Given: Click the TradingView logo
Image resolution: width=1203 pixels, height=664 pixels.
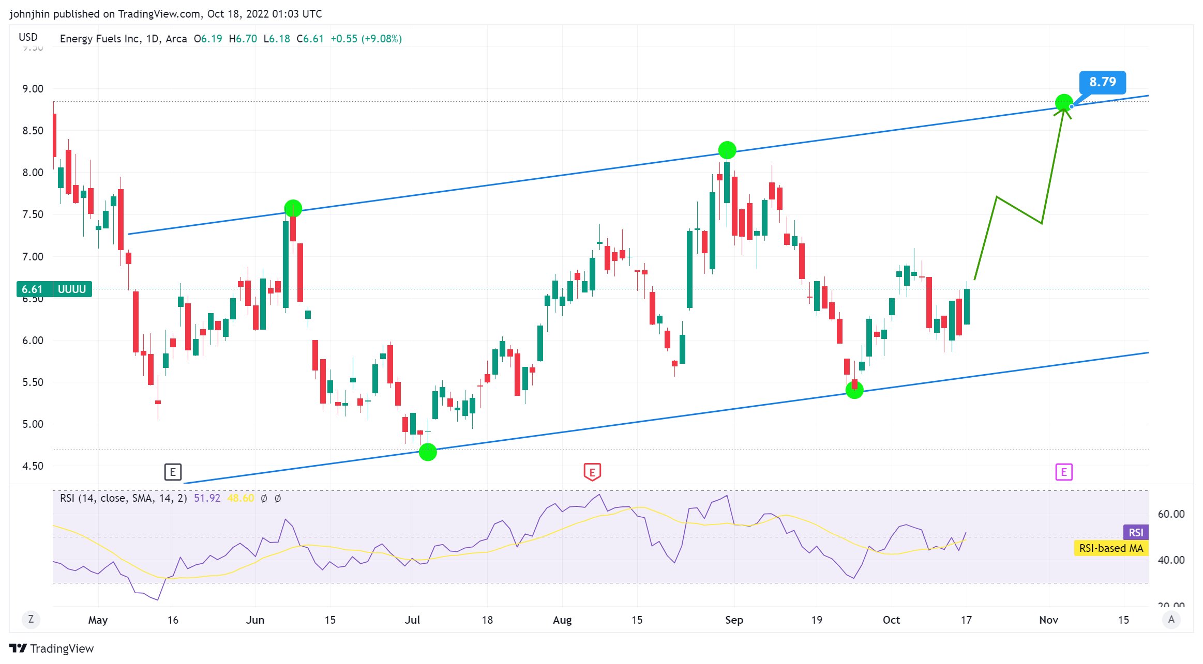Looking at the screenshot, I should click(x=52, y=648).
